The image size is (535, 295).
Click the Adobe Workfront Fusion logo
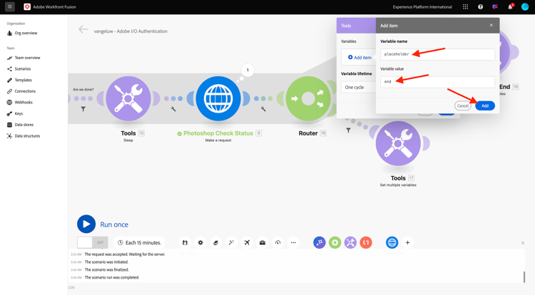tap(27, 7)
